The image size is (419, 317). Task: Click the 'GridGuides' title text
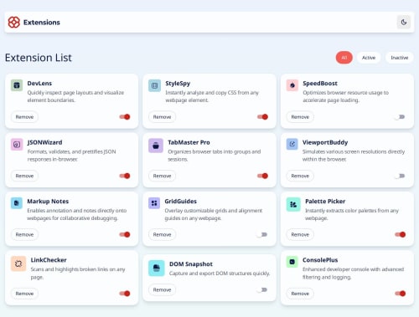pos(181,202)
